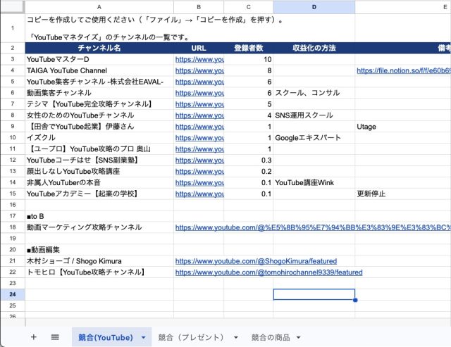Click the Googleエキスパート cell
This screenshot has height=347, width=451.
(x=314, y=138)
